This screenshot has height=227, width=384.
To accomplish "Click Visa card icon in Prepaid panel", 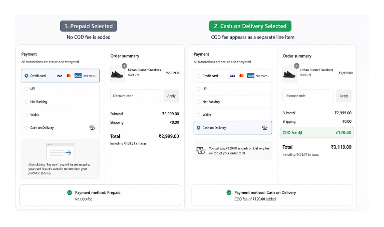I will tap(60, 76).
